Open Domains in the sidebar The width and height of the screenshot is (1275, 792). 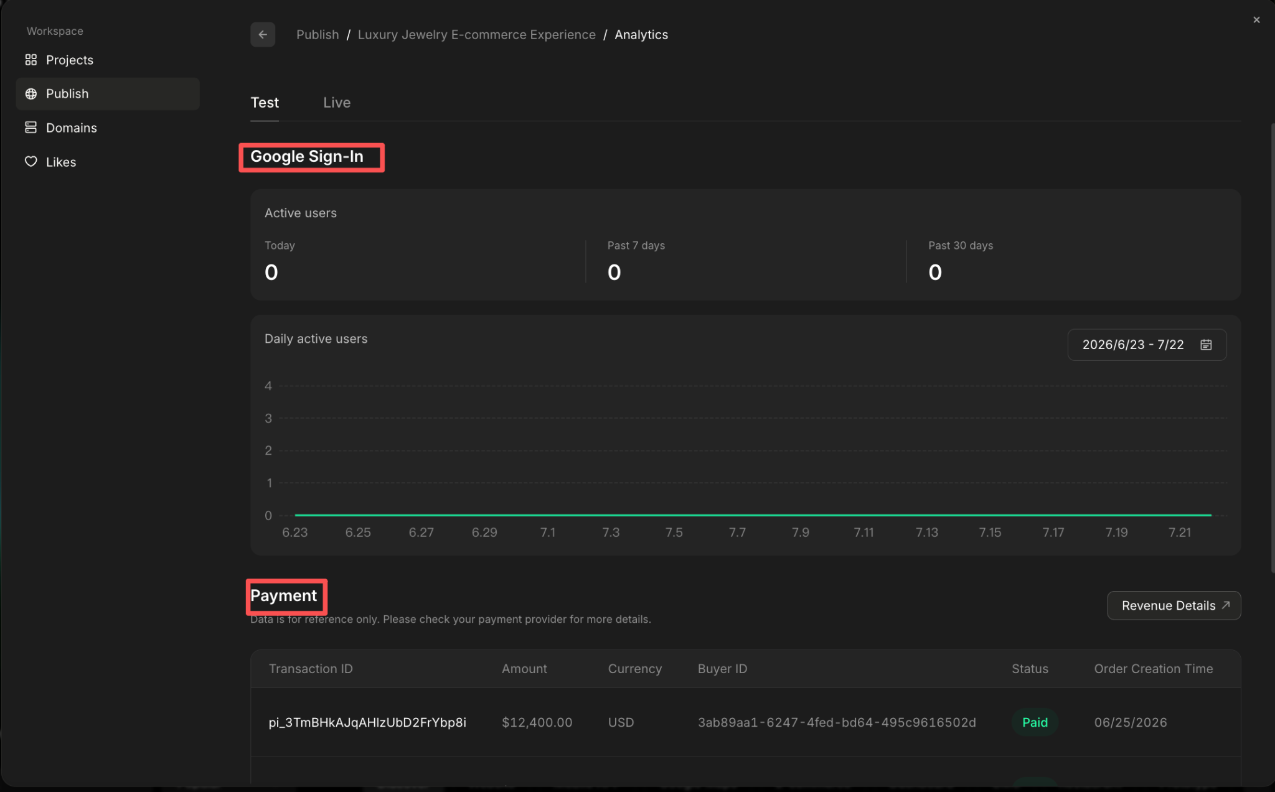(108, 128)
